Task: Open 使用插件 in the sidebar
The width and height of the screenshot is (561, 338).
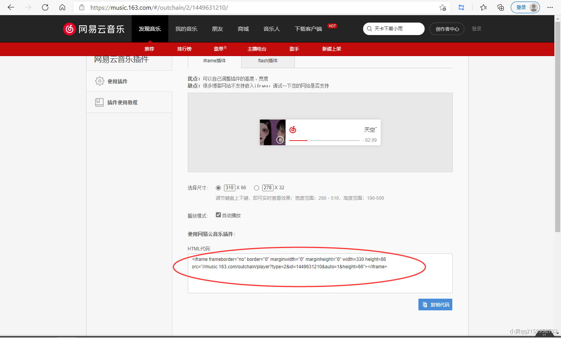Action: click(129, 81)
